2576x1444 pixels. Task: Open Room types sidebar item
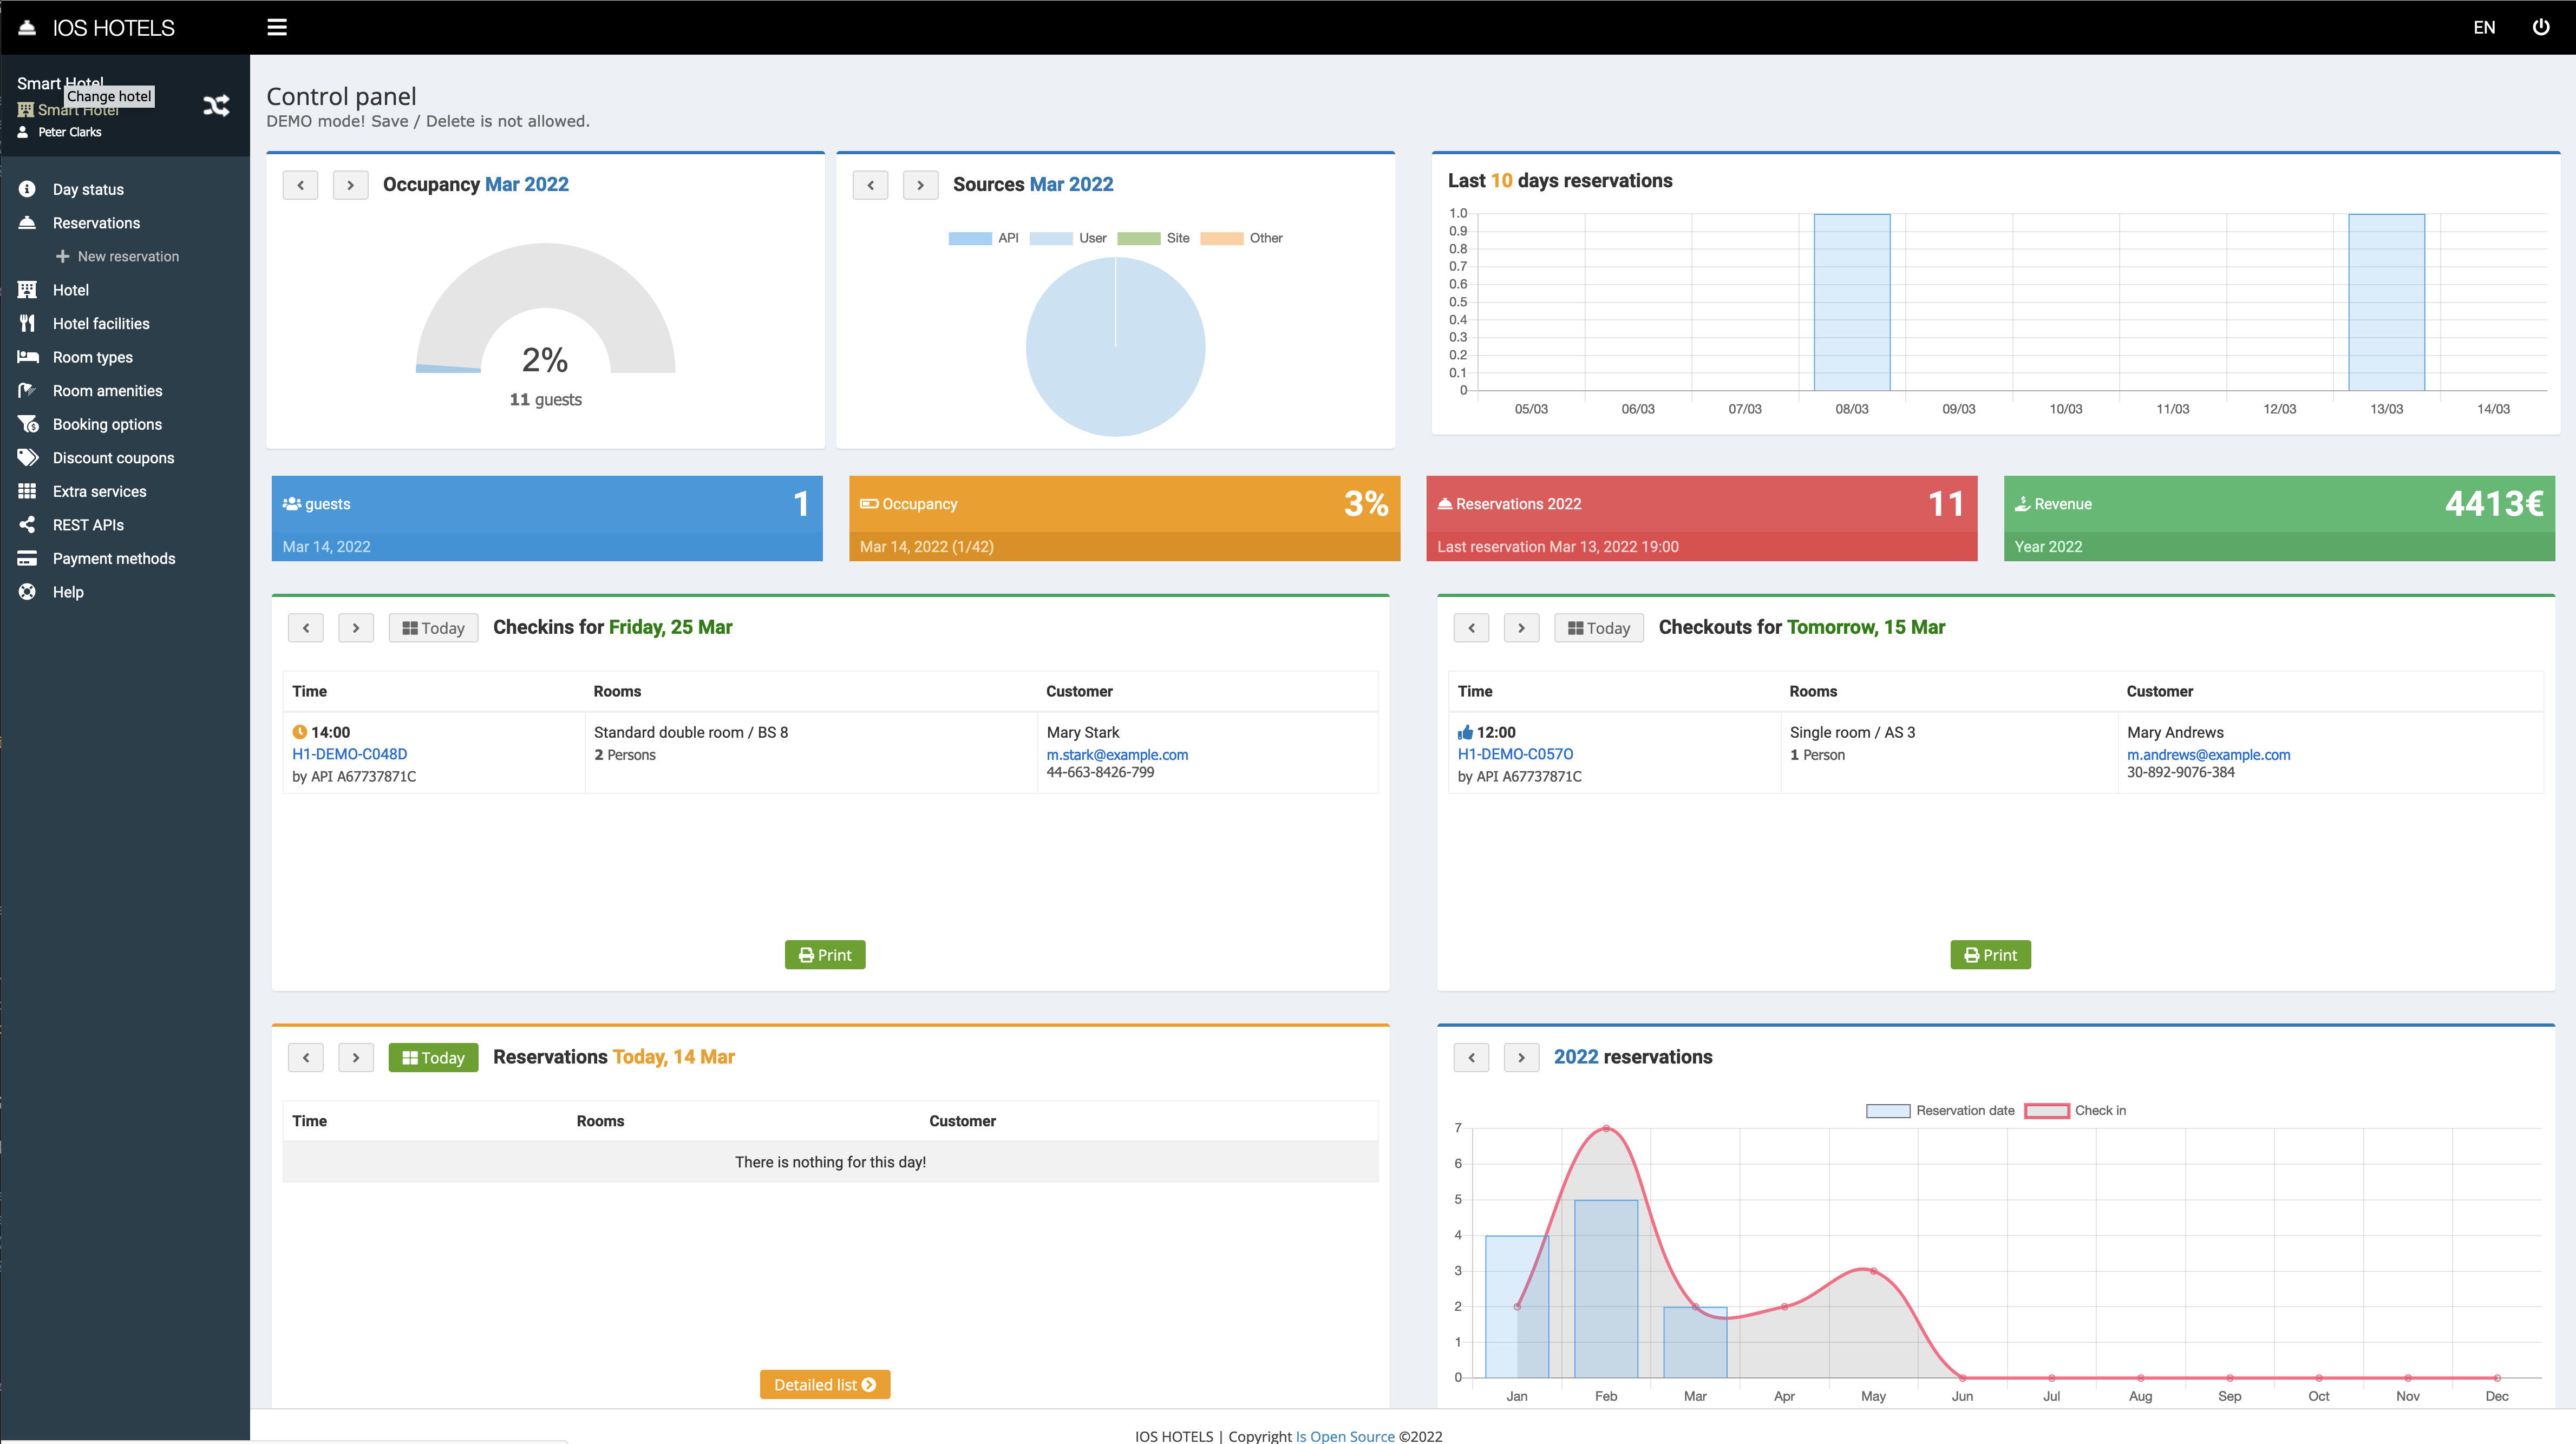click(x=92, y=357)
